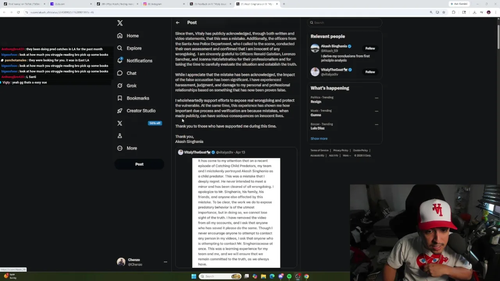
Task: Open Bookmarks page
Action: (x=133, y=98)
